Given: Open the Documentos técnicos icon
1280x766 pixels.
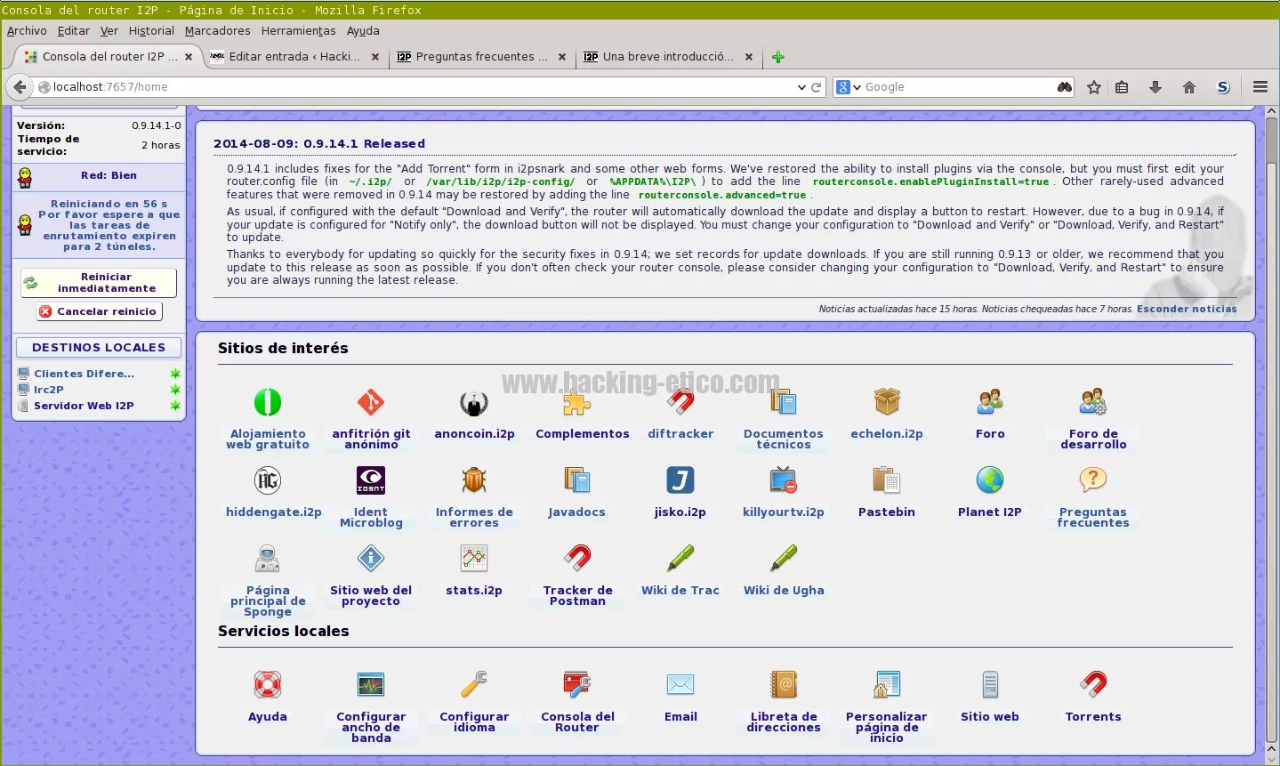Looking at the screenshot, I should click(784, 402).
